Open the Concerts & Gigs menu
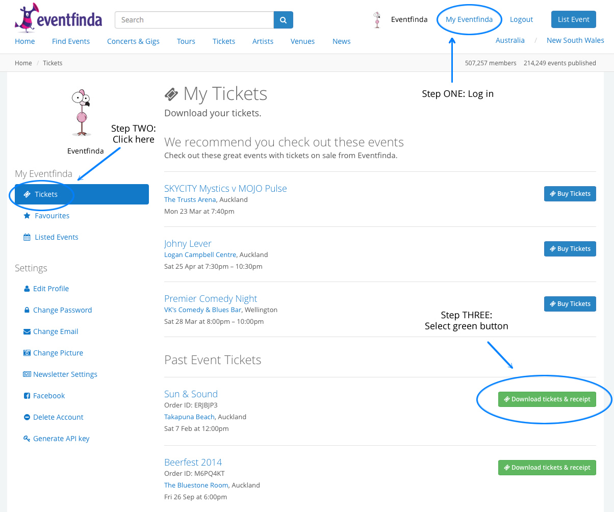 coord(133,41)
